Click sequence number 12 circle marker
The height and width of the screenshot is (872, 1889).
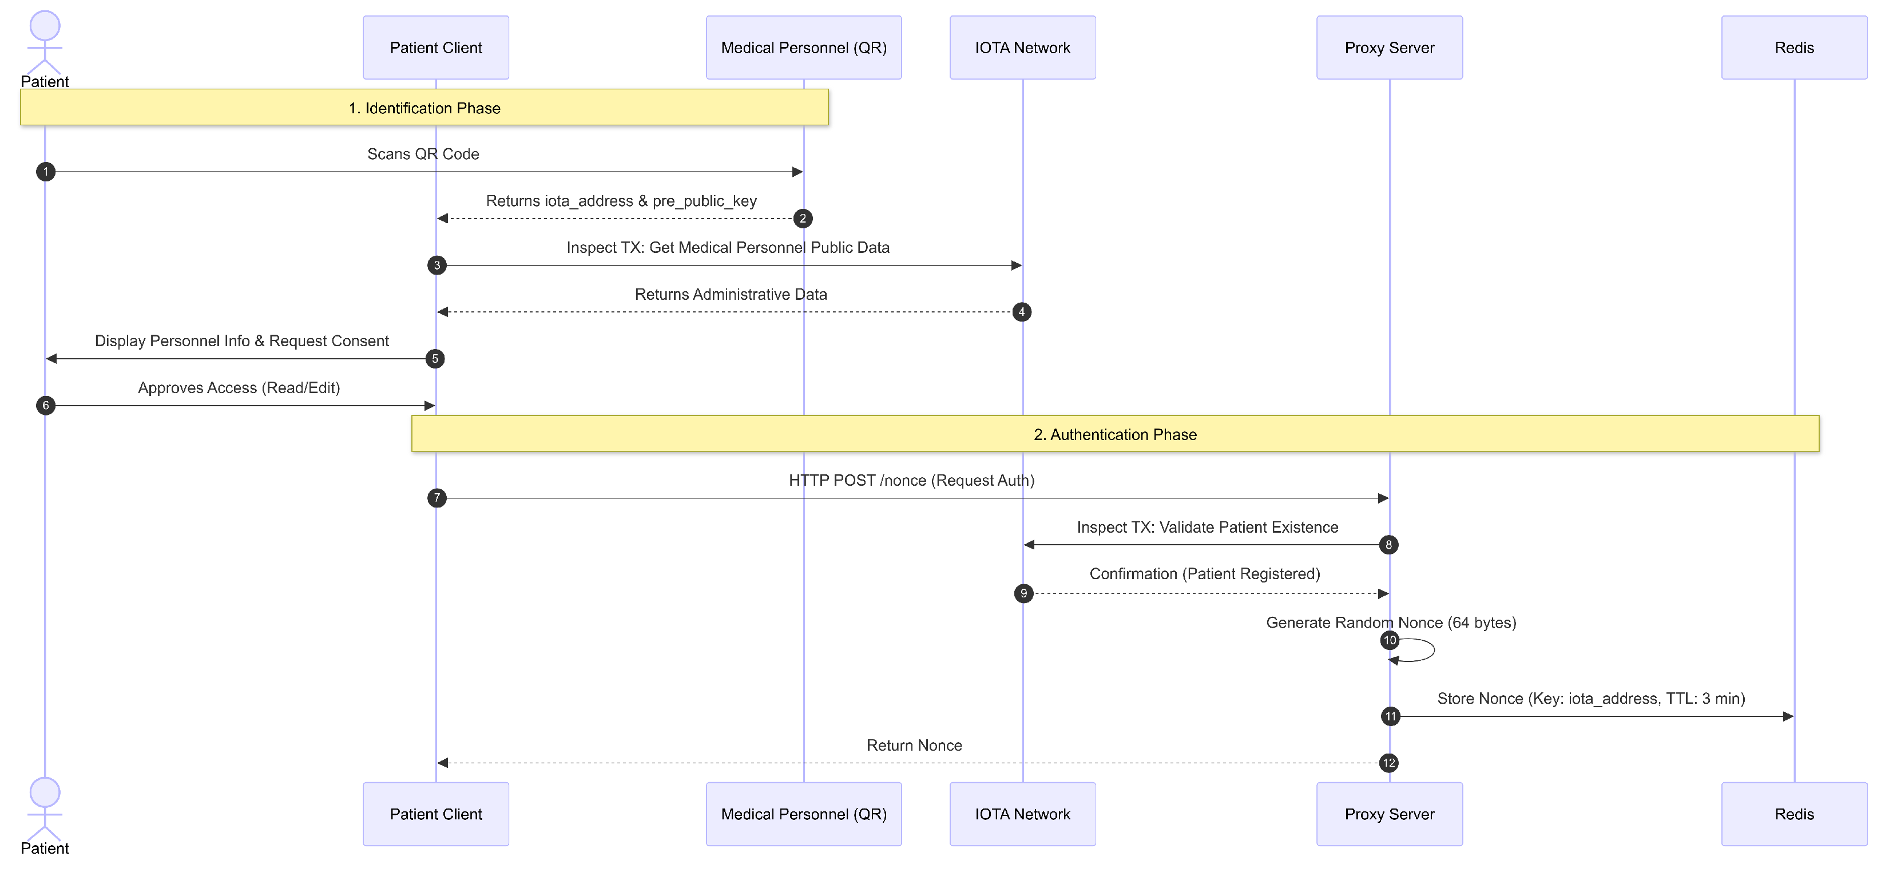(1389, 763)
